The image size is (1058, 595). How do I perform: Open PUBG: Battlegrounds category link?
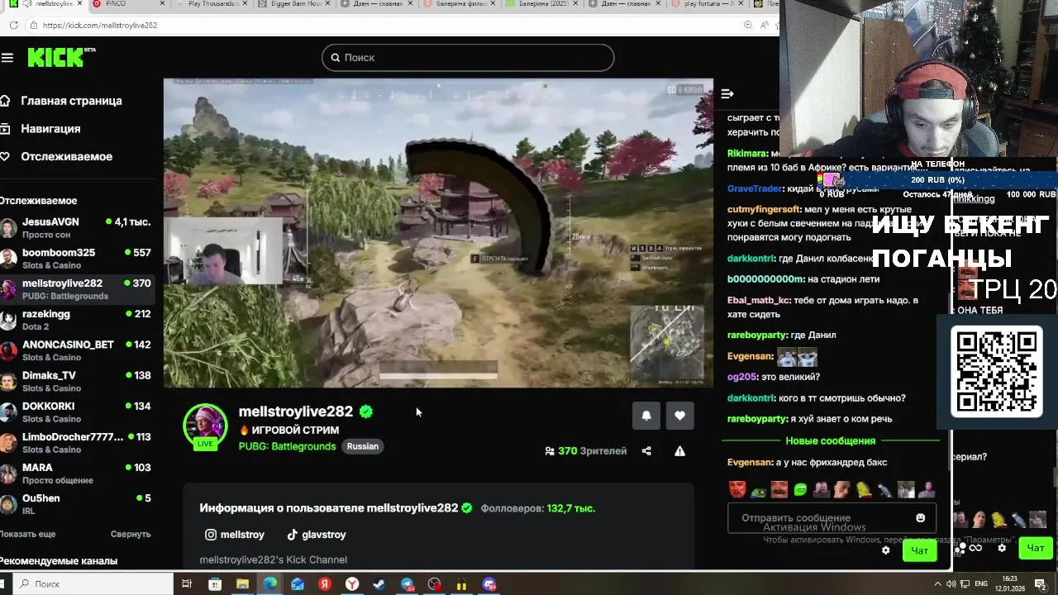[287, 446]
